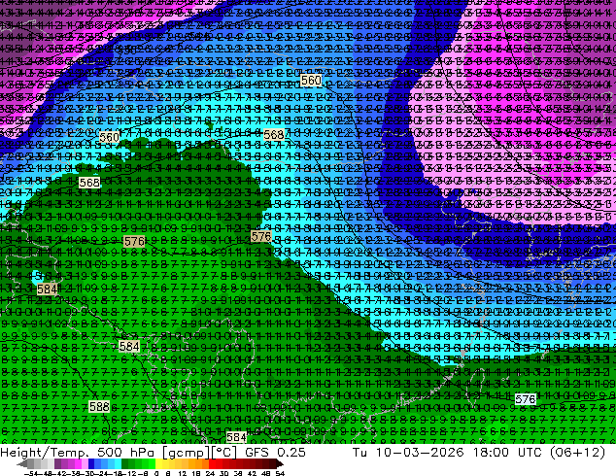
Task: Click the 560 label at the green region's edge
Action: pyautogui.click(x=109, y=137)
